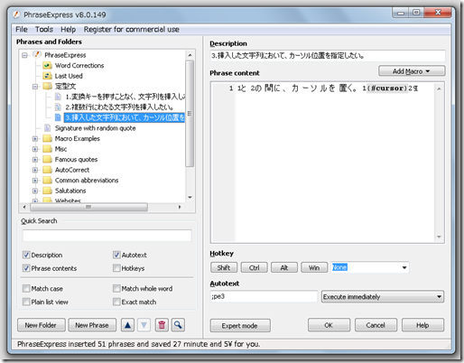Enable the Match whole word checkbox
Viewport: 464px width, 363px height.
tap(116, 288)
